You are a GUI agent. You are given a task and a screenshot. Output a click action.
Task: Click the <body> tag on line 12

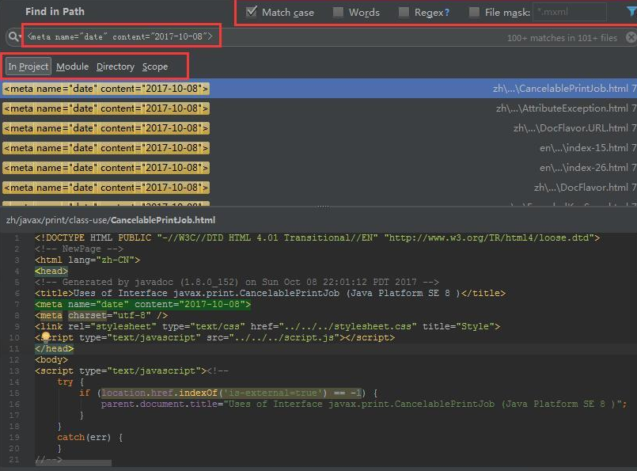(x=51, y=359)
